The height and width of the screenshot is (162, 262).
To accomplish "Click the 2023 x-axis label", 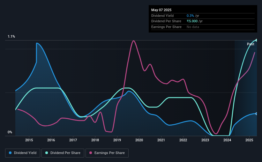I will click(x=205, y=140).
